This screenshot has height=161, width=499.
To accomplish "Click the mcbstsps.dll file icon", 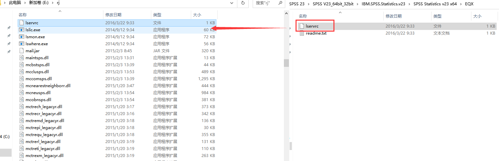I will coord(21,65).
